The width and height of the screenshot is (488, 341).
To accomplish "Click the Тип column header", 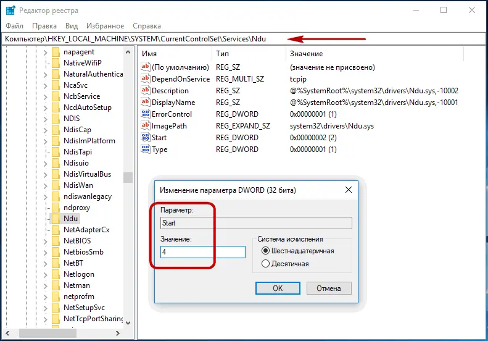I will click(x=249, y=54).
